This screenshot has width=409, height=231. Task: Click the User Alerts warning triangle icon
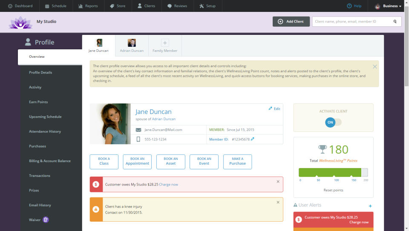coord(295,205)
